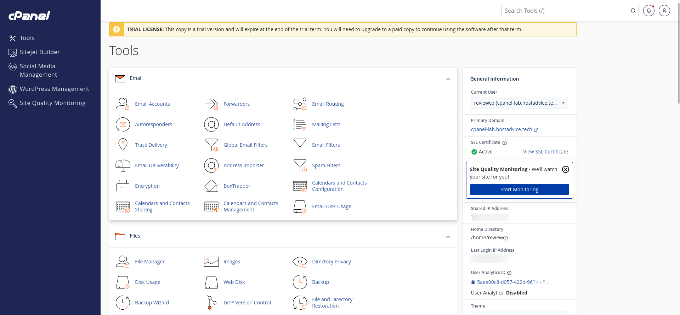The width and height of the screenshot is (680, 315).
Task: Dismiss the Site Quality Monitoring notice
Action: (566, 169)
